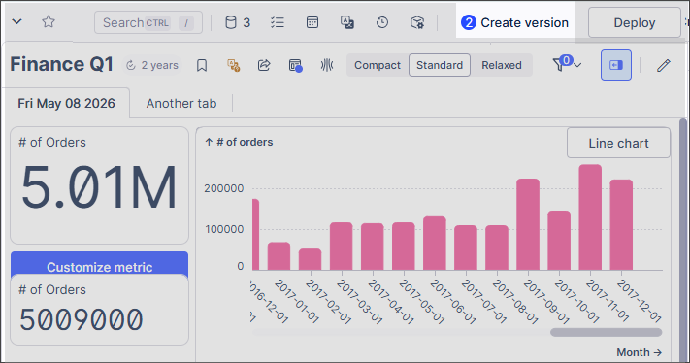Click the 200000 y-axis label
The width and height of the screenshot is (690, 363).
point(223,188)
